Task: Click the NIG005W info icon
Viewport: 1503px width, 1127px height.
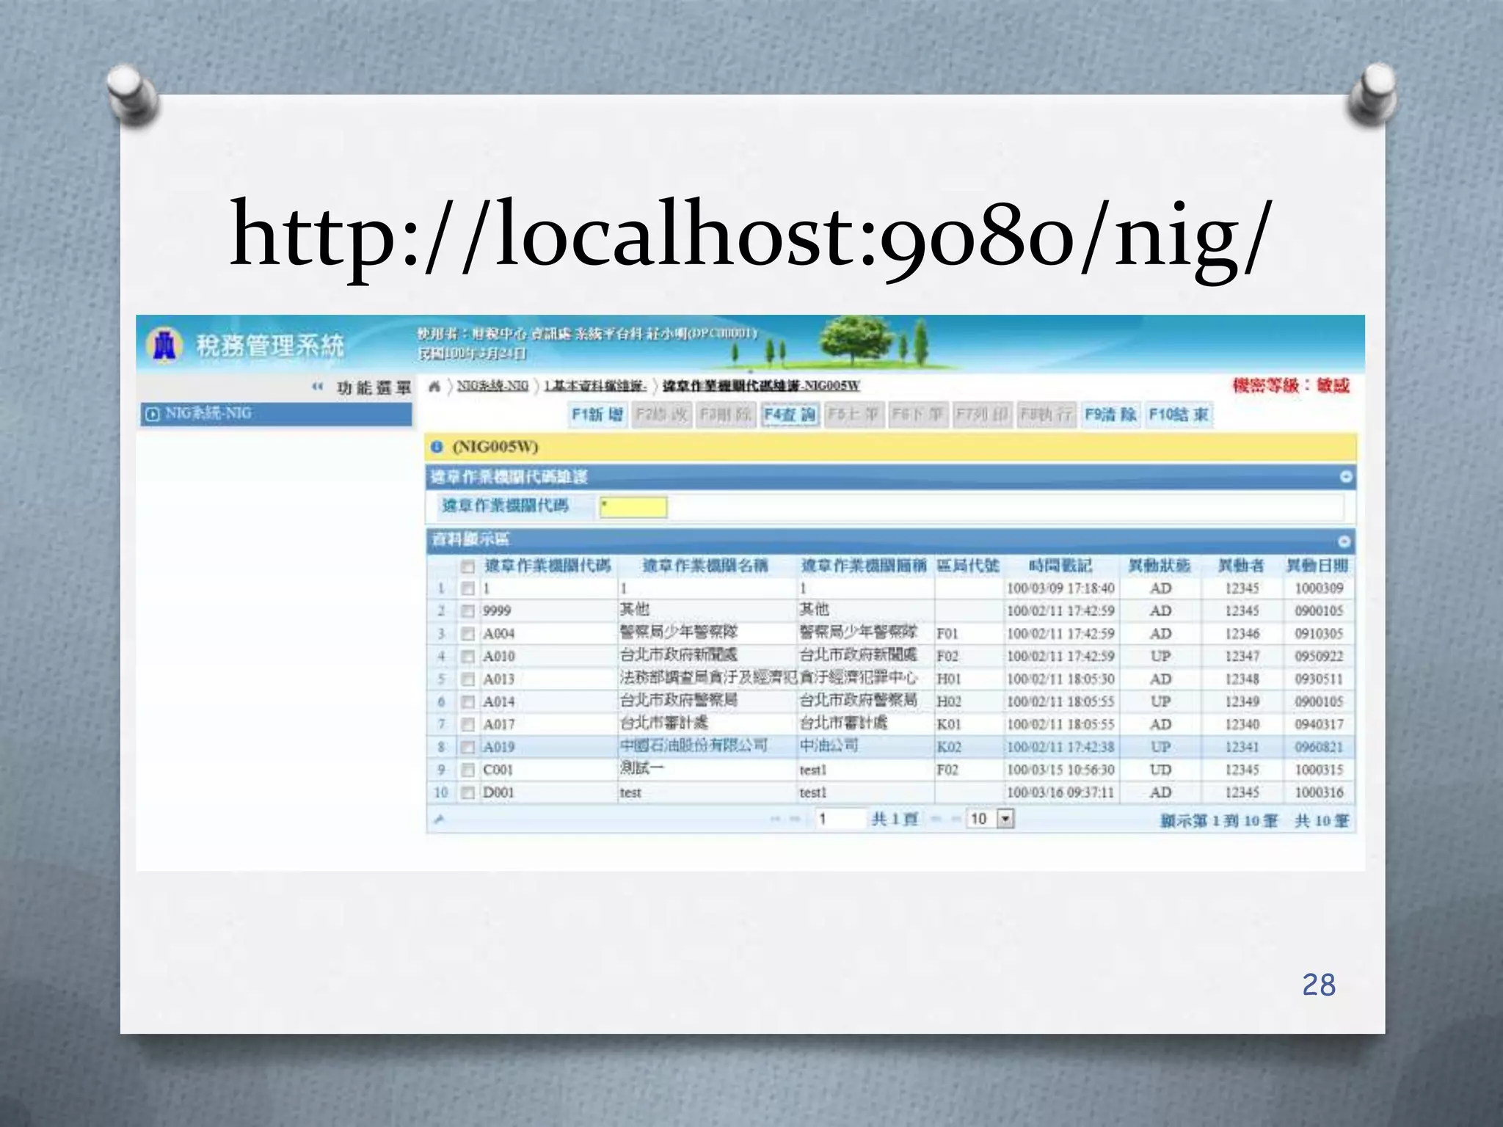Action: (437, 447)
